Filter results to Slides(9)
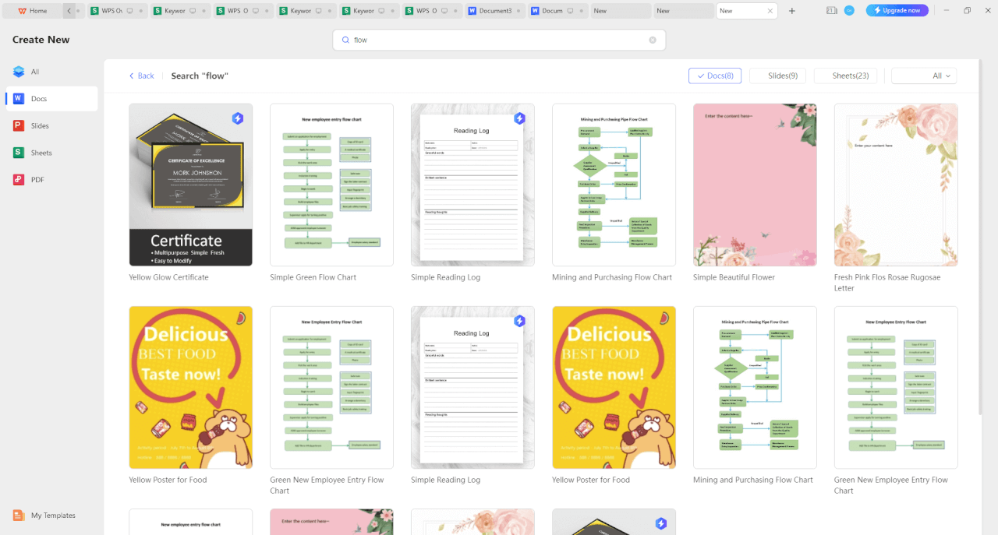 point(778,76)
